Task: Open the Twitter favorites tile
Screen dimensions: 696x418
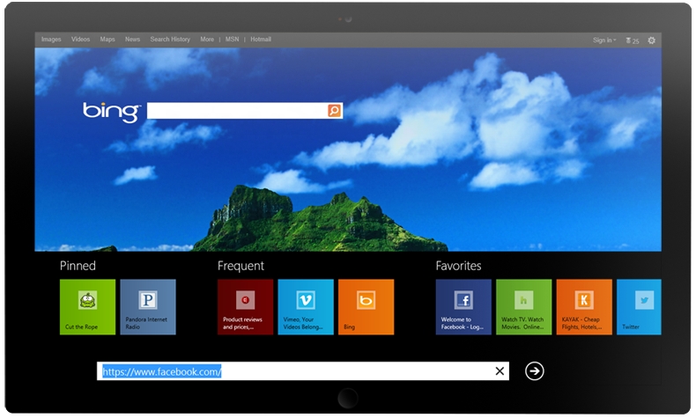Action: (x=639, y=307)
